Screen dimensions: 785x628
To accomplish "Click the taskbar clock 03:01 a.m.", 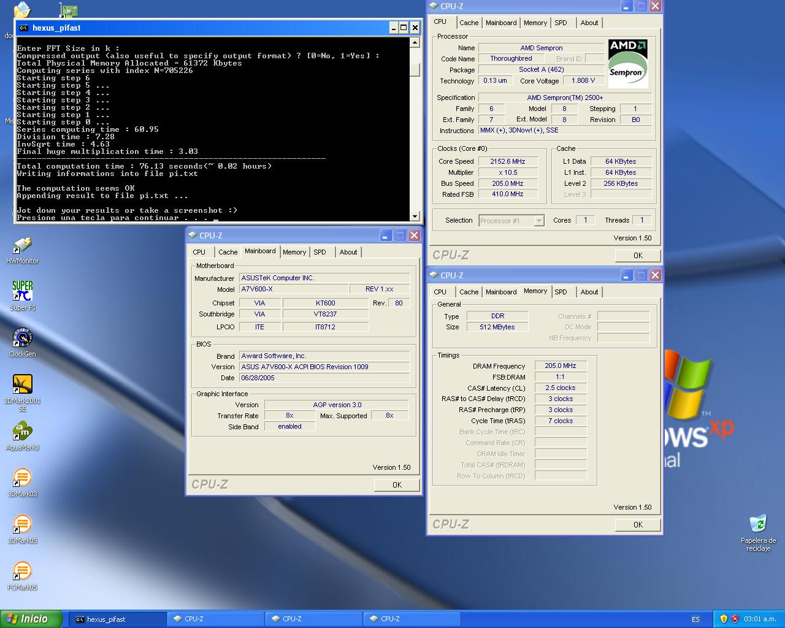I will [x=760, y=619].
